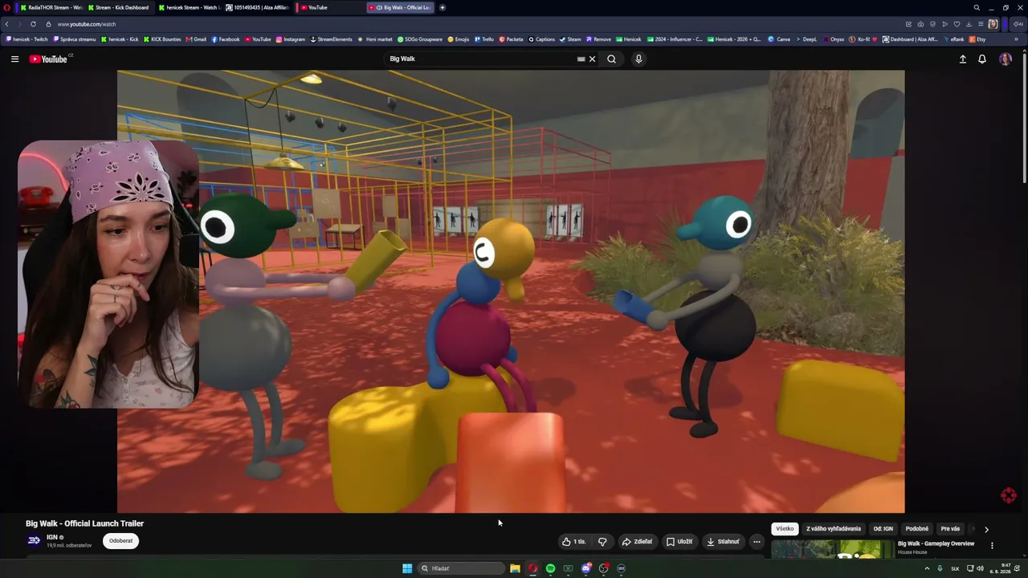The width and height of the screenshot is (1028, 578).
Task: Switch to RadiaTHOR Stream browser tab
Action: coord(51,7)
